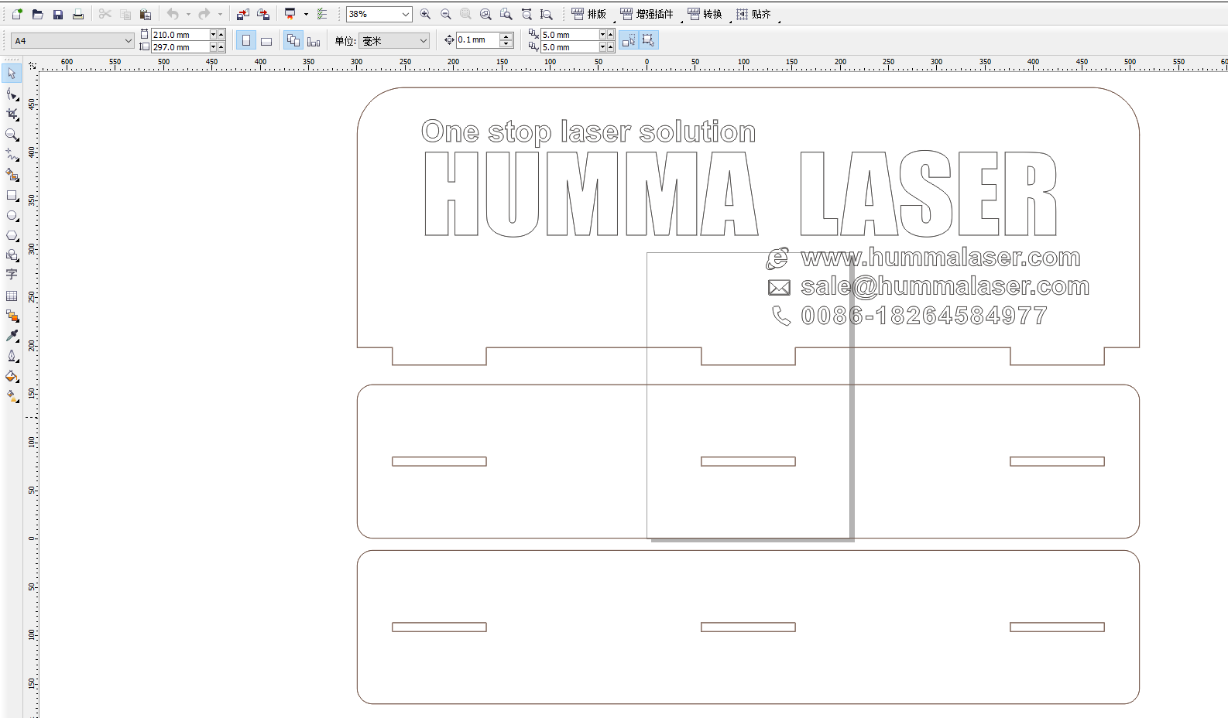The image size is (1228, 718).
Task: Select the Table tool
Action: coord(12,296)
